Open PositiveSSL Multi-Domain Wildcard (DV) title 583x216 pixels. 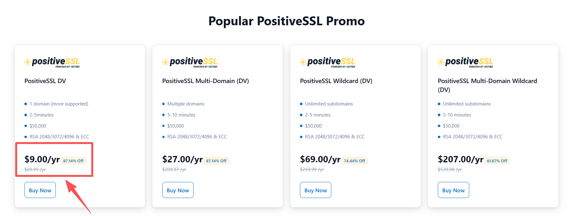[x=487, y=85]
